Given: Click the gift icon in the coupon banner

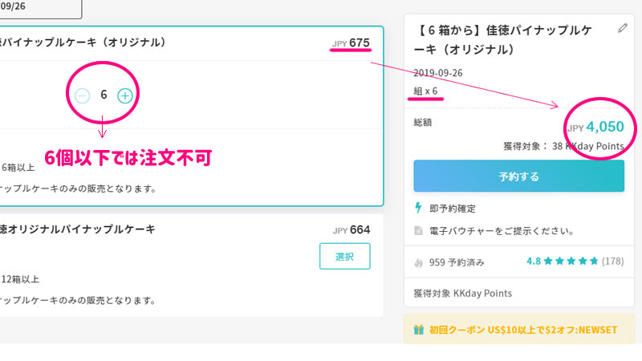Looking at the screenshot, I should click(418, 330).
